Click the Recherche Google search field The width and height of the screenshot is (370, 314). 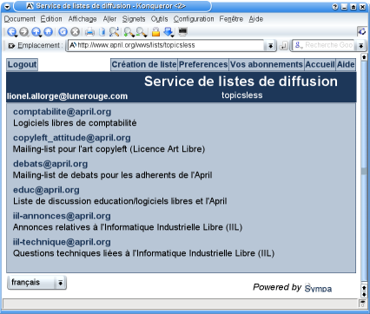click(x=329, y=45)
